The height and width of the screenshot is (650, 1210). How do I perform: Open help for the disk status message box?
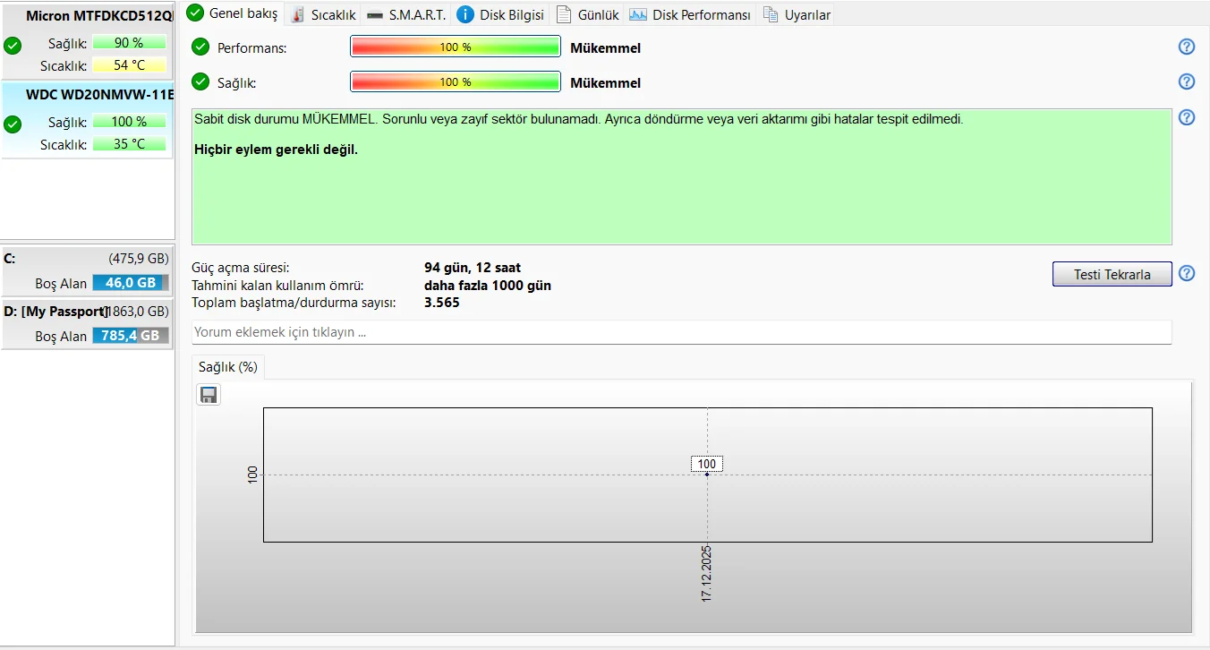click(x=1187, y=117)
